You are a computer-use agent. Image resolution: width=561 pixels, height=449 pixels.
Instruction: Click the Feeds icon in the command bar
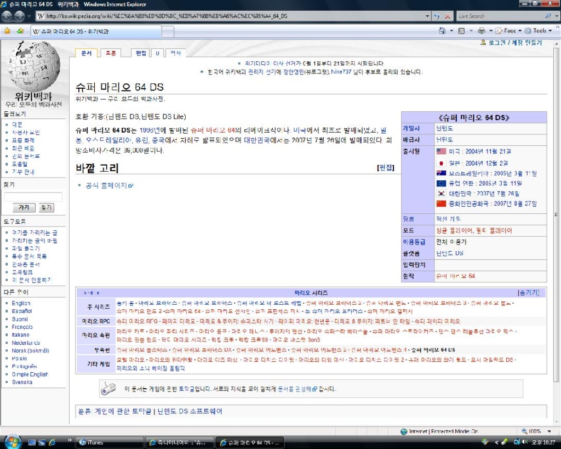click(x=461, y=31)
